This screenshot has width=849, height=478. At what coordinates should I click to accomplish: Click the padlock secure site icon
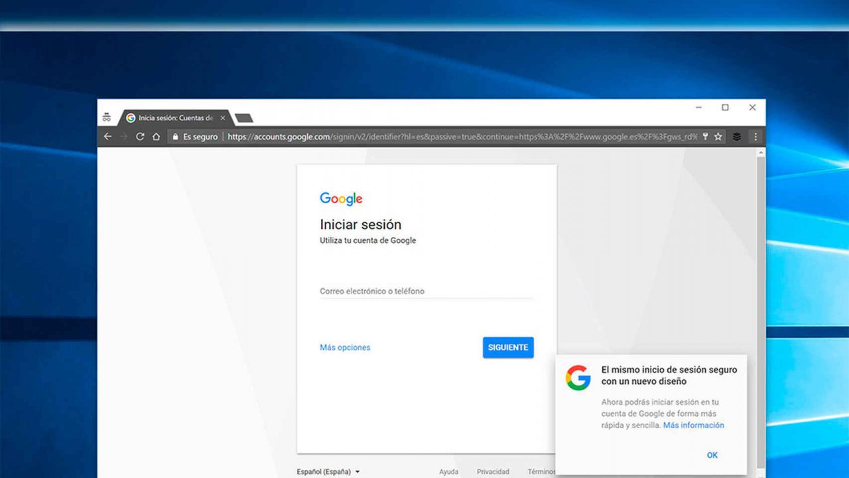pyautogui.click(x=176, y=137)
